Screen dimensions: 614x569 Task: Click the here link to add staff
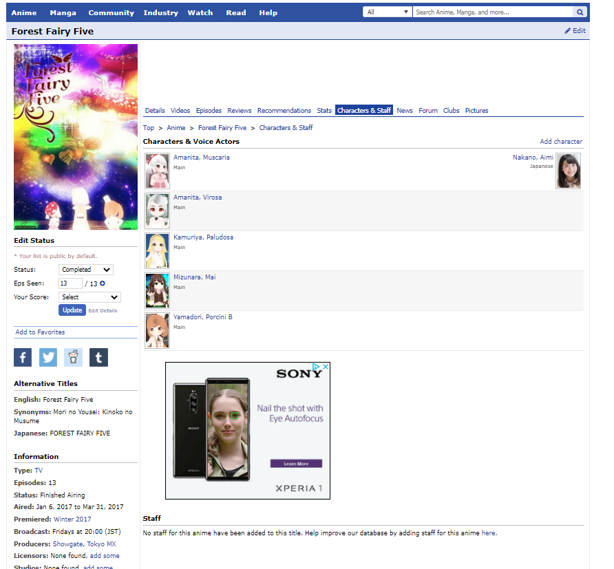coord(488,533)
